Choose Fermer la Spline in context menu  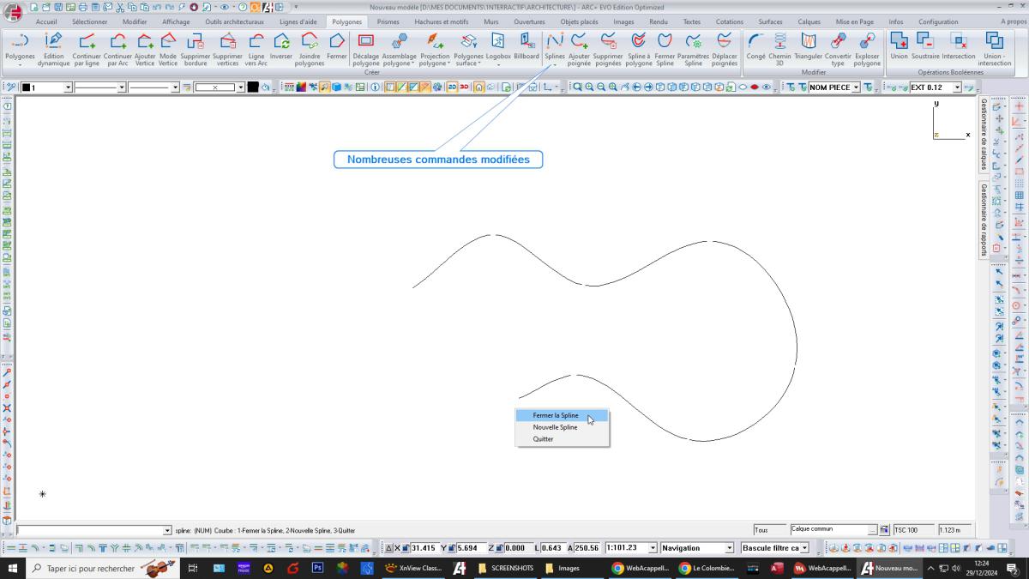click(556, 415)
